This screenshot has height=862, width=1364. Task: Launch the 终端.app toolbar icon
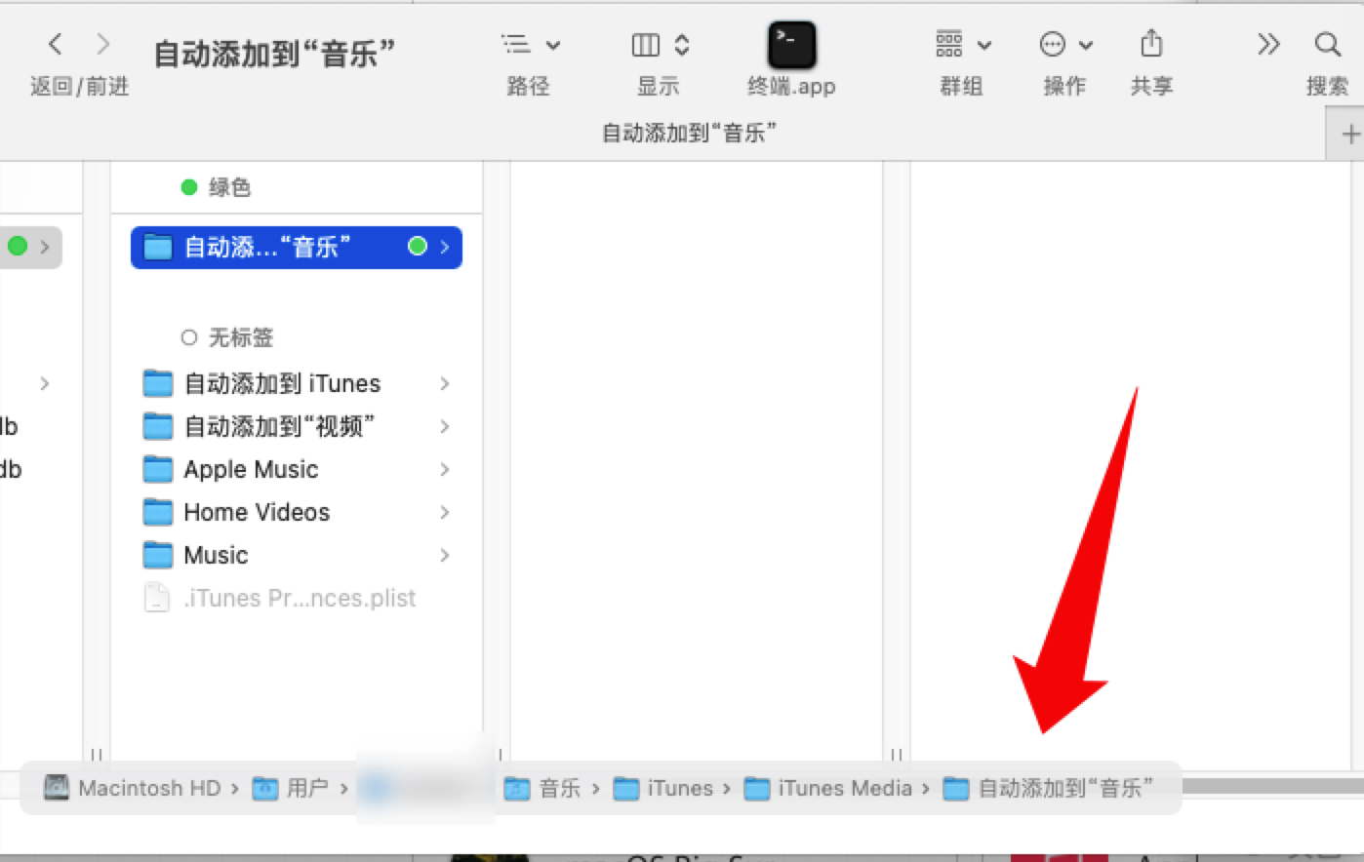[791, 46]
